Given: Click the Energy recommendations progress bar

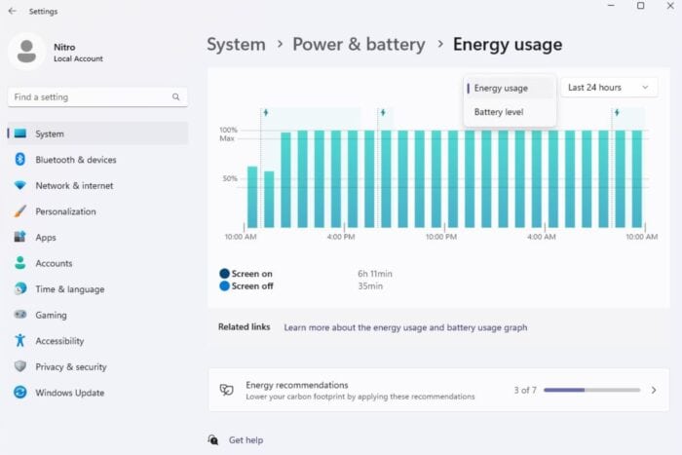Looking at the screenshot, I should [591, 390].
